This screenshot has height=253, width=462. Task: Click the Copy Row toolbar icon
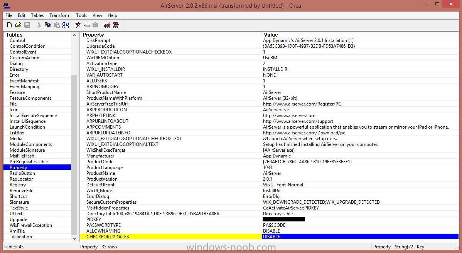[x=87, y=25]
